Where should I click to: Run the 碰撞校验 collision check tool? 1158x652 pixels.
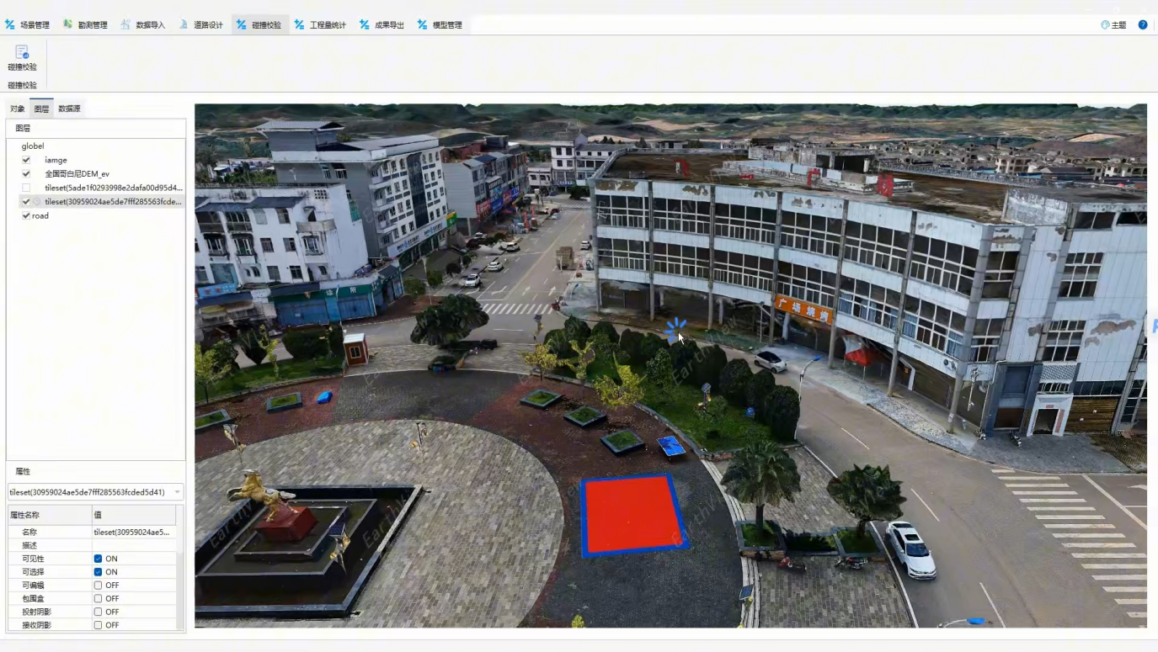coord(22,57)
